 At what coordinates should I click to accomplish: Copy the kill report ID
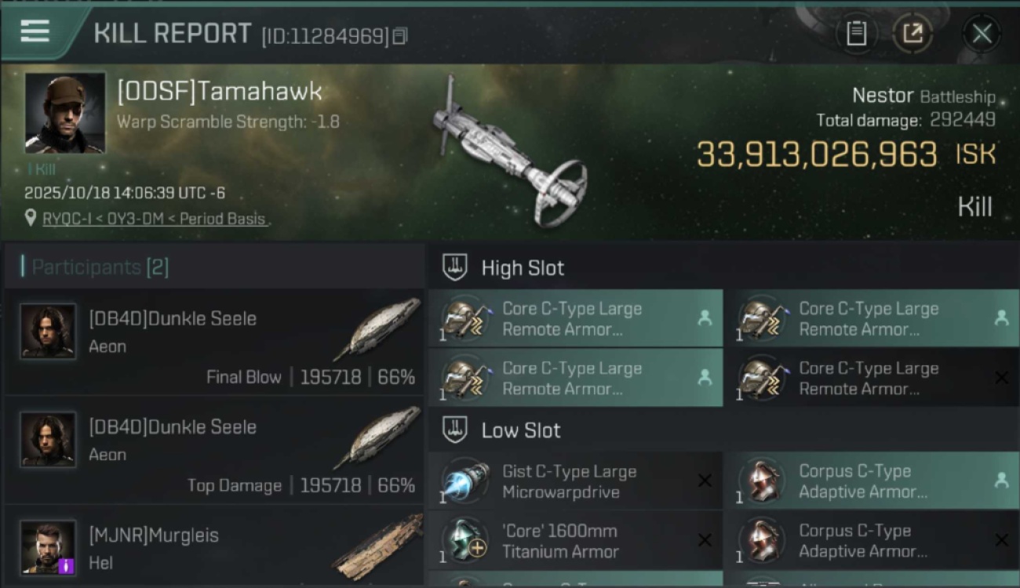[400, 36]
